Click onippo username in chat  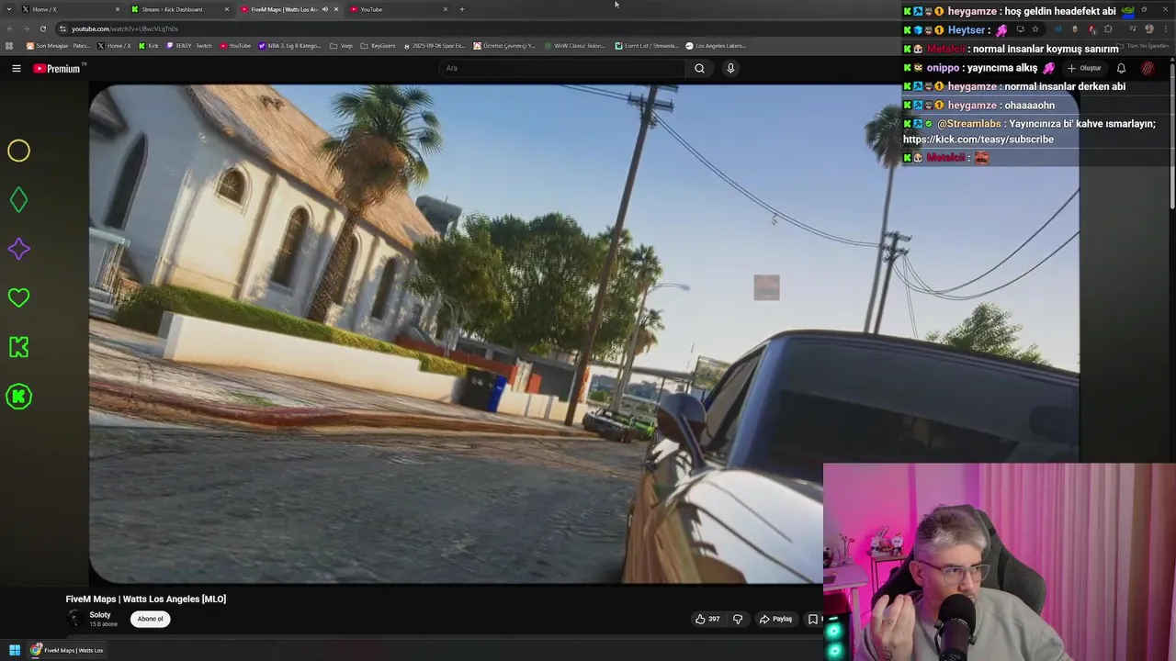coord(944,68)
